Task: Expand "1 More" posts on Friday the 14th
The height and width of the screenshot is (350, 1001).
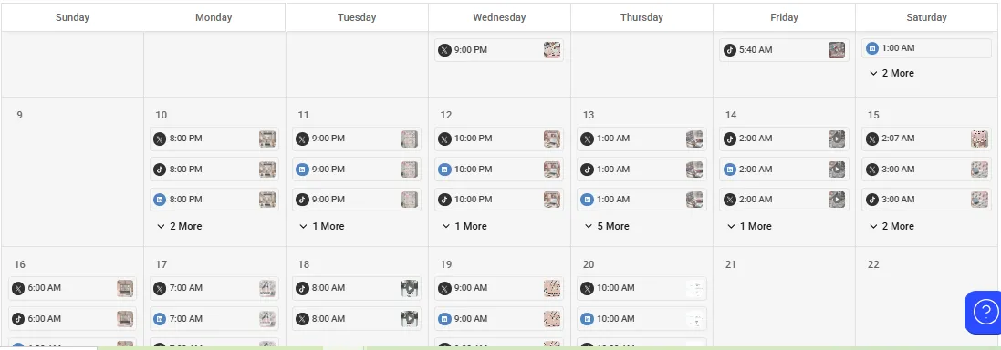Action: pyautogui.click(x=749, y=226)
